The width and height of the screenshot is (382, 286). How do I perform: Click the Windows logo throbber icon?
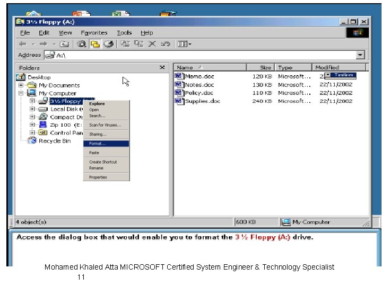(x=358, y=33)
